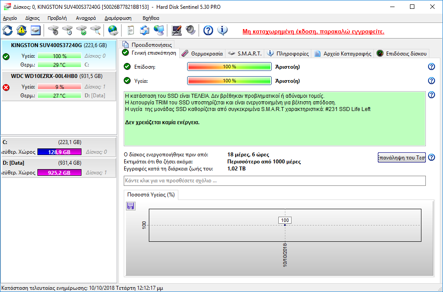Click help icon beside the Επίδοση bar
Viewport: 443px width, 292px height.
432,67
